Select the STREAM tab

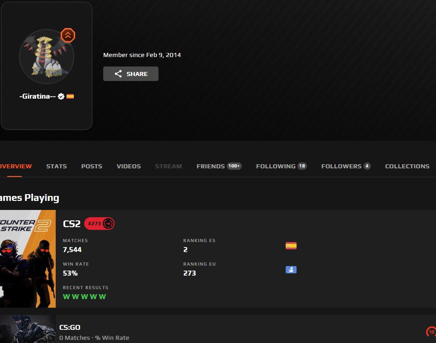tap(168, 166)
